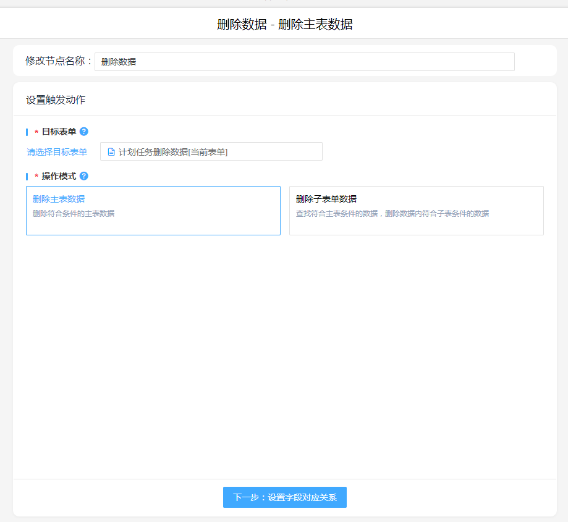Screen dimensions: 568x522
Task: Click the red asterisk before 操作模式
Action: [36, 177]
